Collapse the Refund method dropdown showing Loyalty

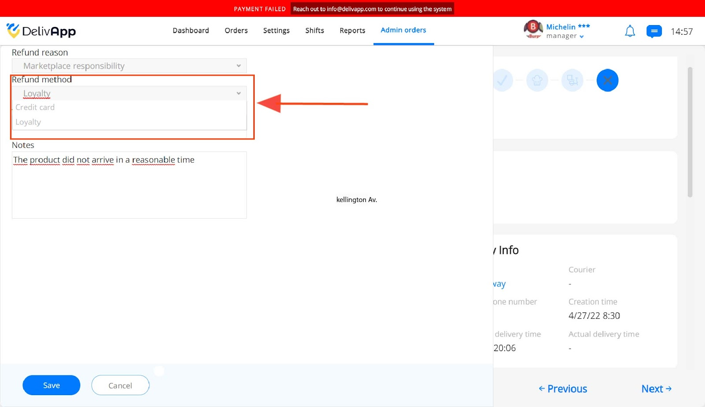point(129,93)
